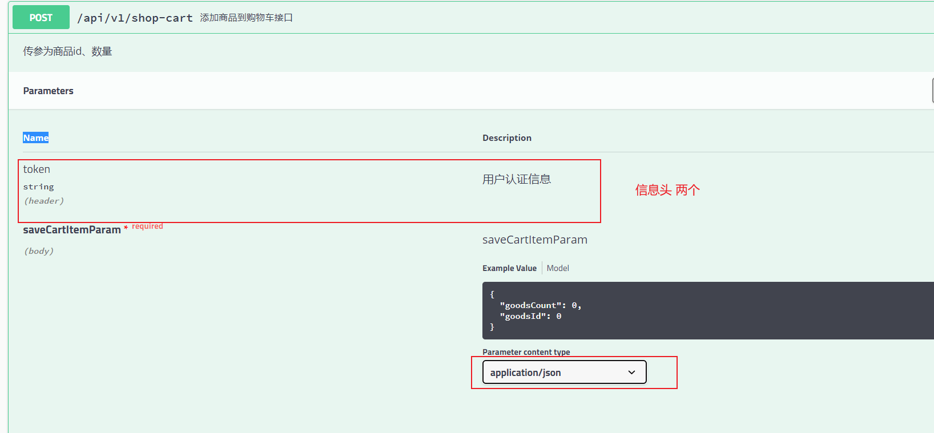The image size is (934, 433).
Task: Click the "goodsId" line in the example
Action: 530,316
